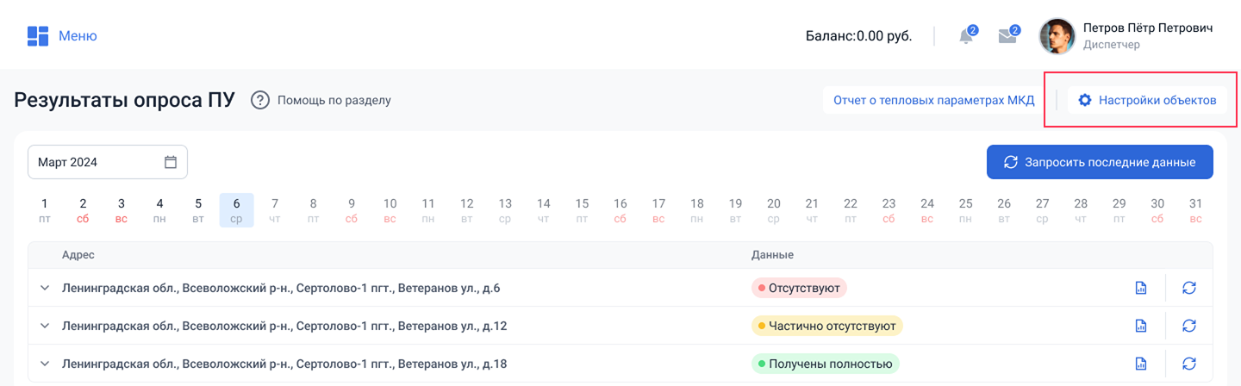Expand the Ветеранов ул., д.12 row
Viewport: 1241px width, 386px height.
tap(45, 326)
